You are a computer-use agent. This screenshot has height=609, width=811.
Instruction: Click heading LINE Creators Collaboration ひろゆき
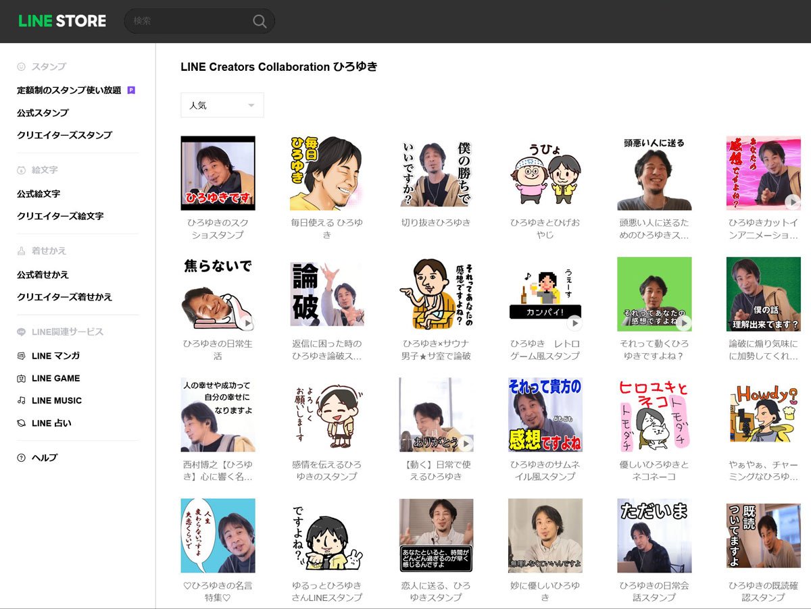(x=279, y=67)
